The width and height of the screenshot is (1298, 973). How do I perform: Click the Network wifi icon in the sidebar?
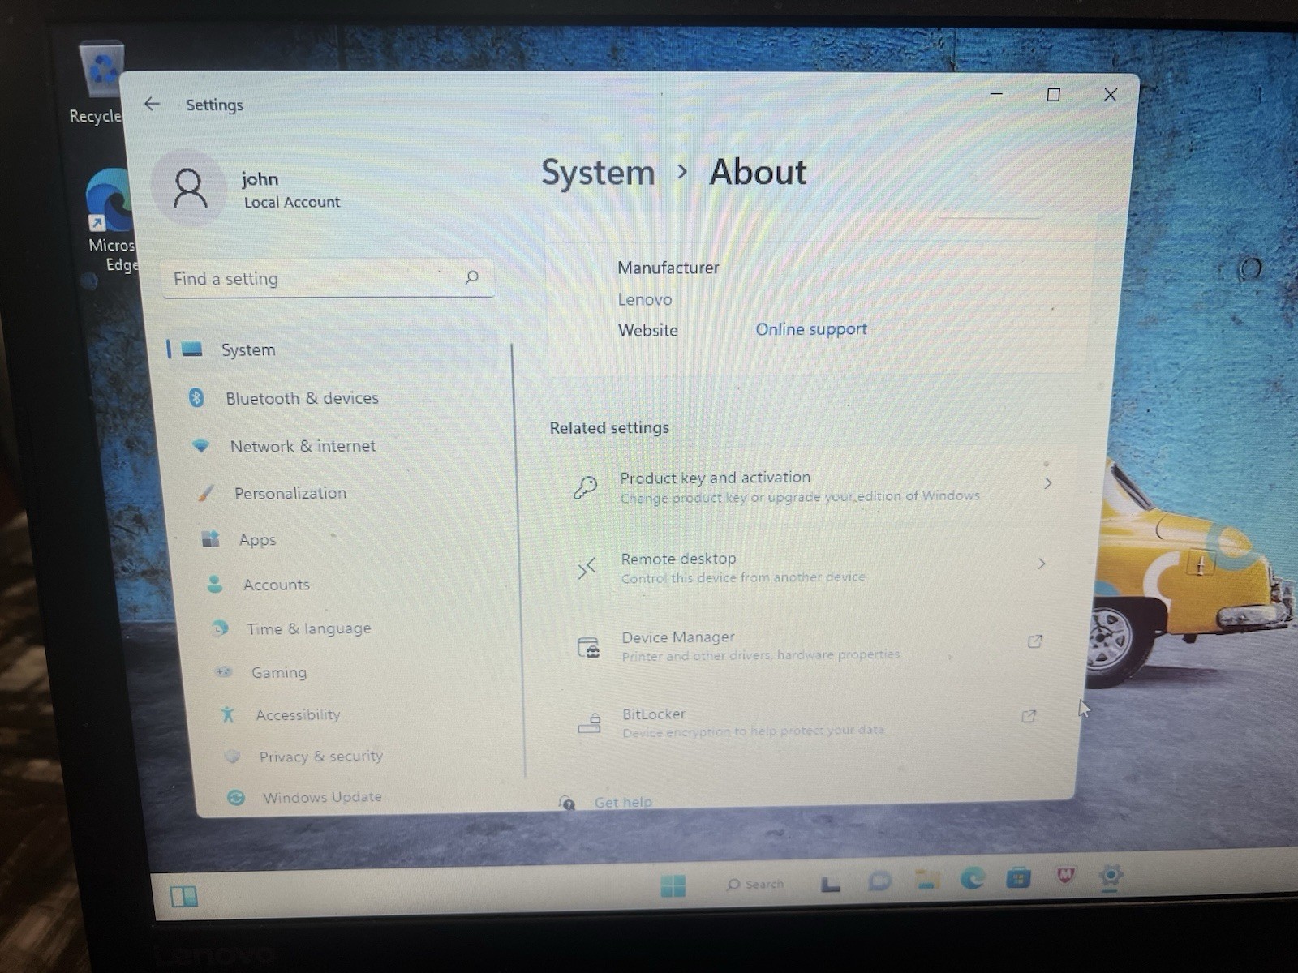point(200,446)
